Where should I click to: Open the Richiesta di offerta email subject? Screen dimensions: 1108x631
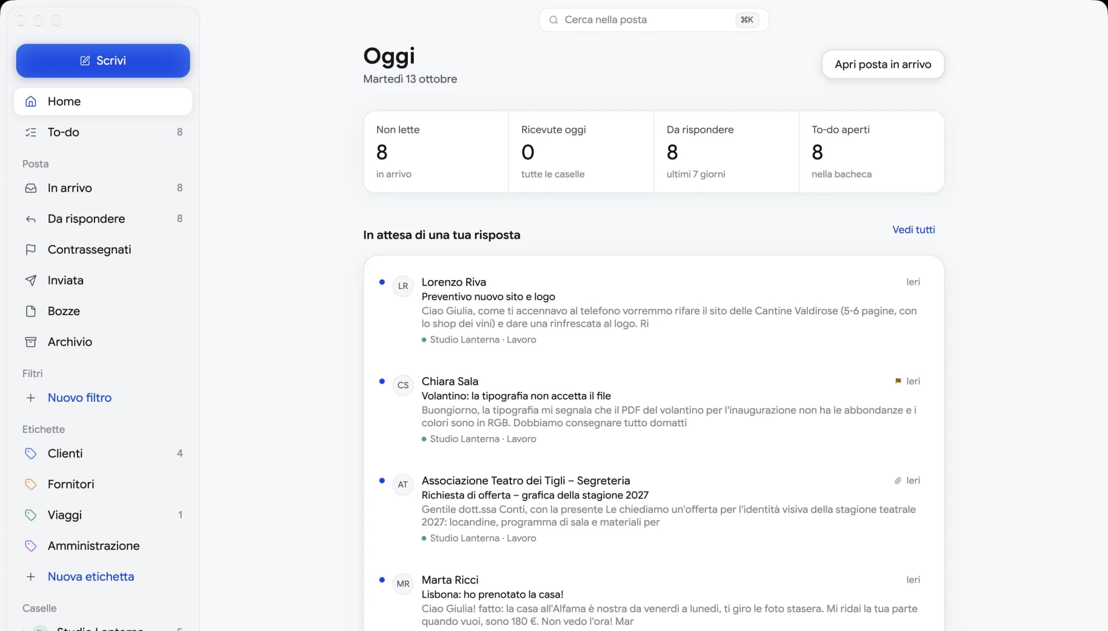[x=535, y=495]
